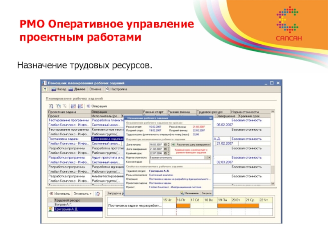Open the Системный аналитик role link
Image resolution: width=328 pixels, height=246 pixels.
(x=161, y=175)
